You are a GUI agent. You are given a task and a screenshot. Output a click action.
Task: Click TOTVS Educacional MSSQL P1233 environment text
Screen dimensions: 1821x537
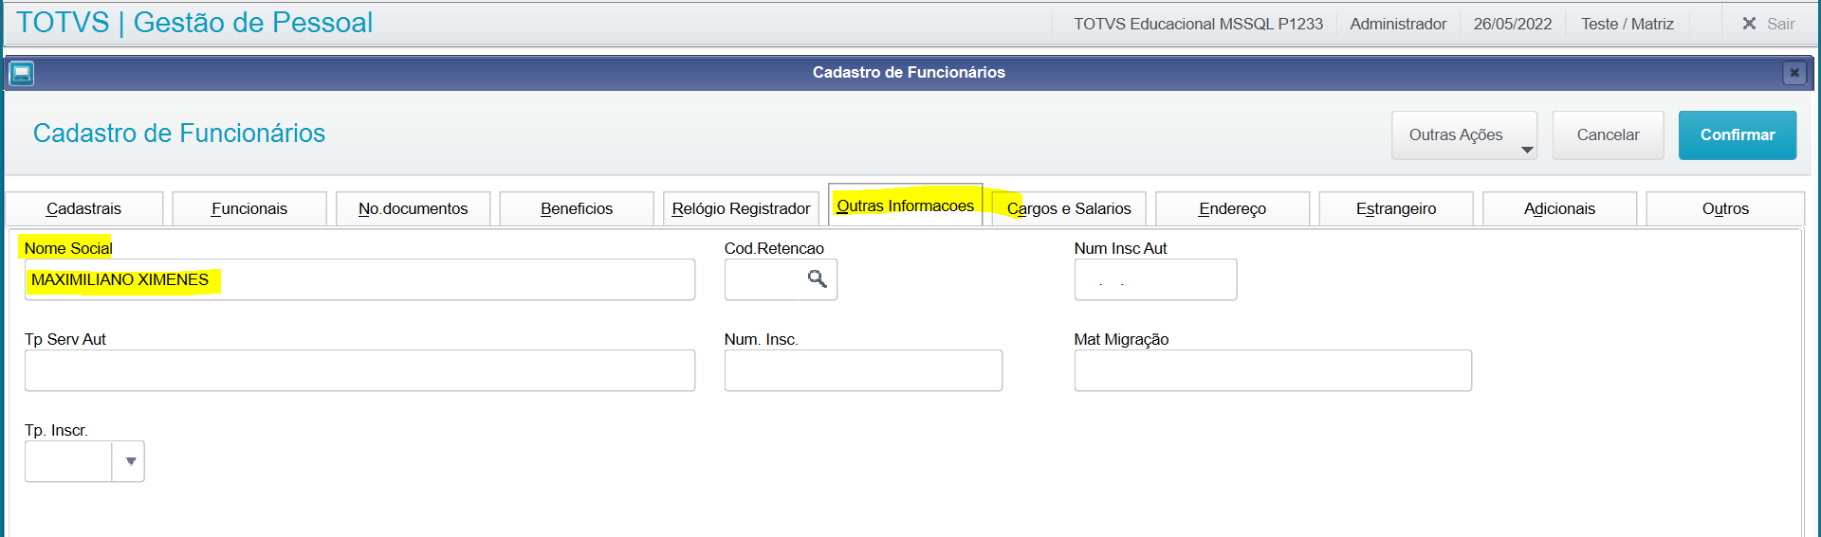[1198, 24]
